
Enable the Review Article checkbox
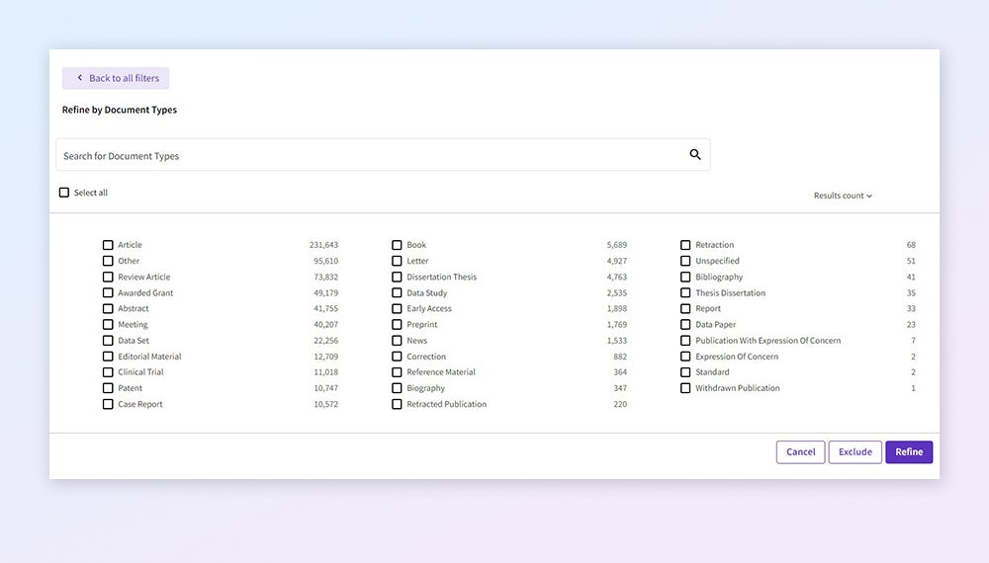coord(108,277)
